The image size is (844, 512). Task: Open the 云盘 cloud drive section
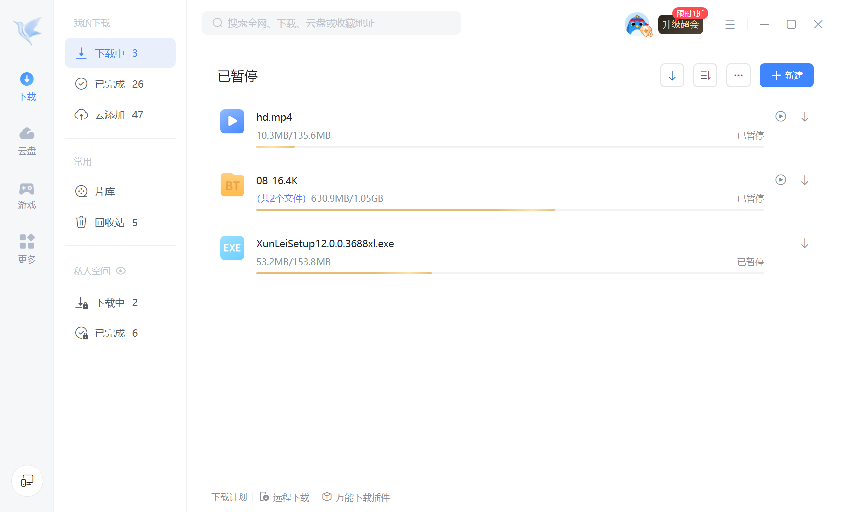(27, 141)
